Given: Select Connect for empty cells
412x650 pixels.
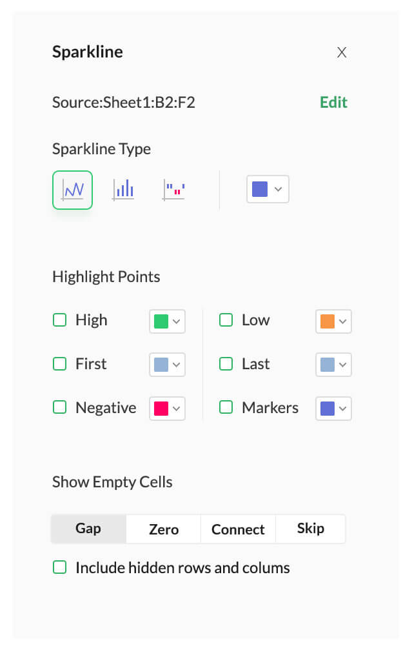Looking at the screenshot, I should (x=237, y=529).
